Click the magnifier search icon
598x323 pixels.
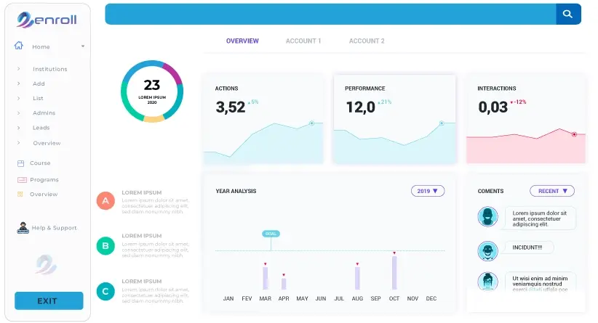pyautogui.click(x=568, y=15)
